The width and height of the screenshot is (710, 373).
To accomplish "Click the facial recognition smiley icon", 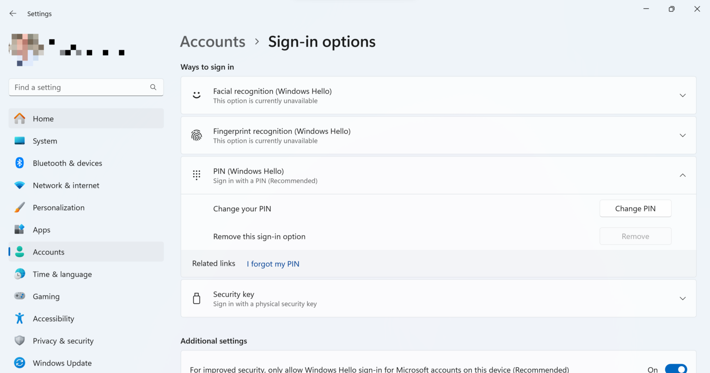I will (x=196, y=95).
